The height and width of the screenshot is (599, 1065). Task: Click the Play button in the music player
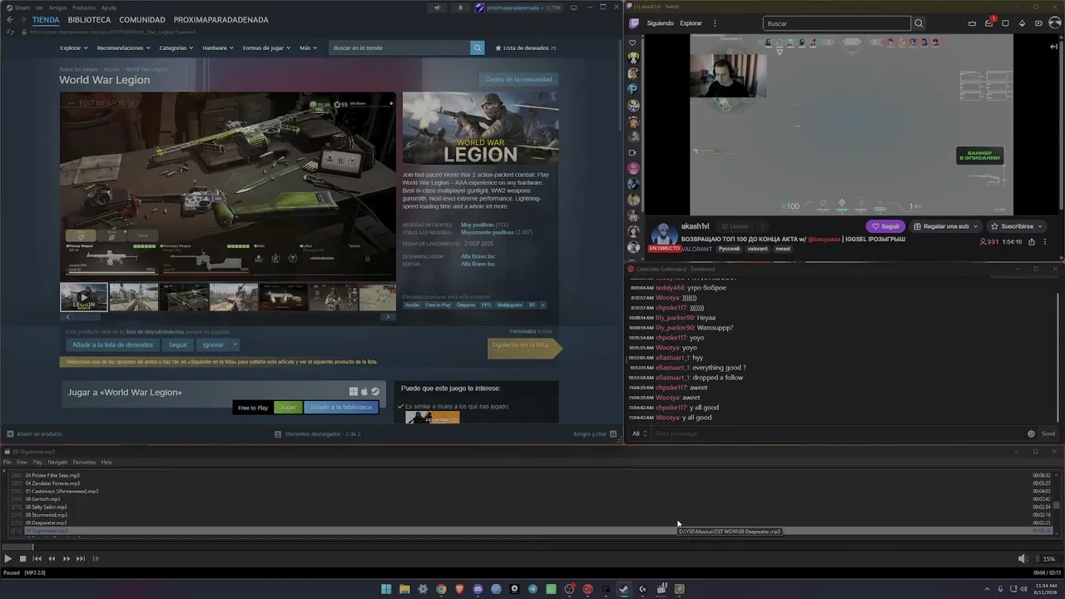coord(8,559)
